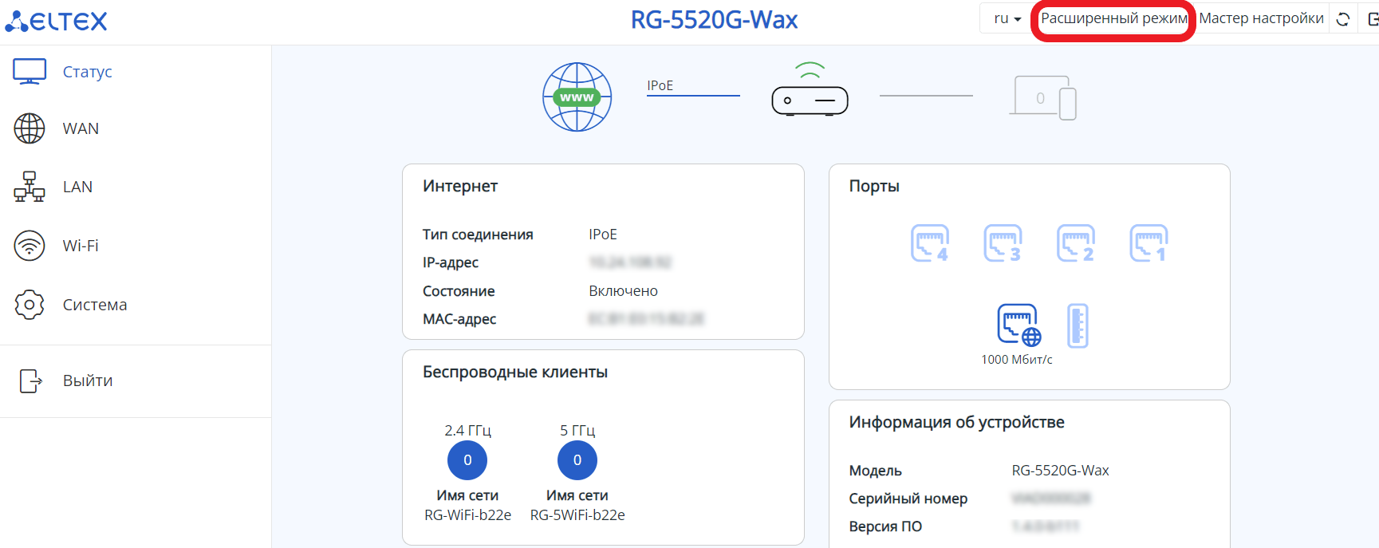Switch to Расширенный режим

pyautogui.click(x=1114, y=18)
